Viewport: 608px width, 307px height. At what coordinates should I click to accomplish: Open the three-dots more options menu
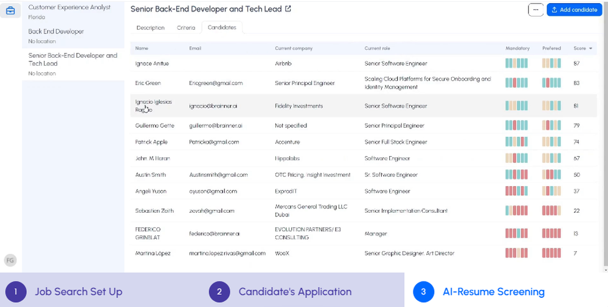[x=536, y=10]
